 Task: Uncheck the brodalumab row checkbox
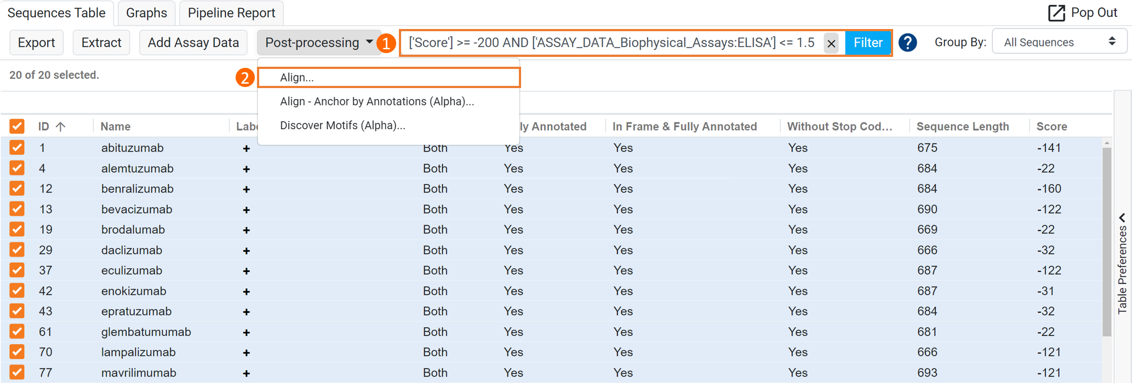click(17, 229)
